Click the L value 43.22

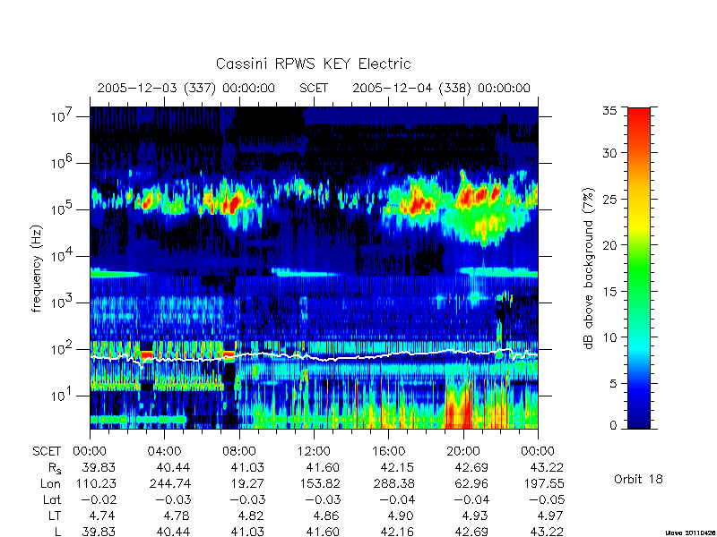coord(546,533)
